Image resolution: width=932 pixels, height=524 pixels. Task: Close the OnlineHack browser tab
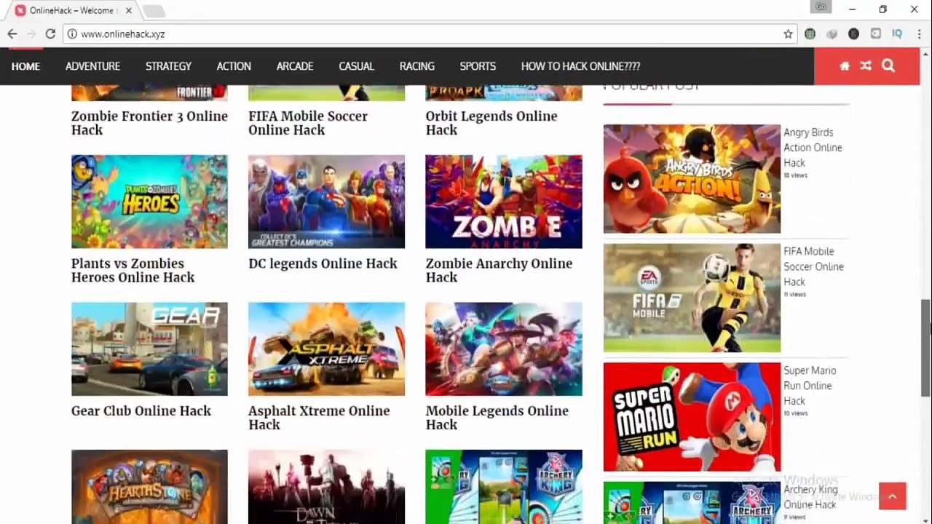point(129,11)
